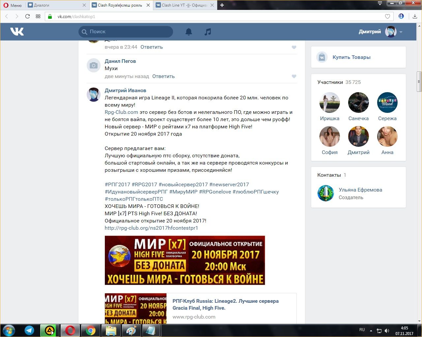The width and height of the screenshot is (422, 337).
Task: Open the РПГ-Клуб Russia link preview title
Action: (x=226, y=304)
